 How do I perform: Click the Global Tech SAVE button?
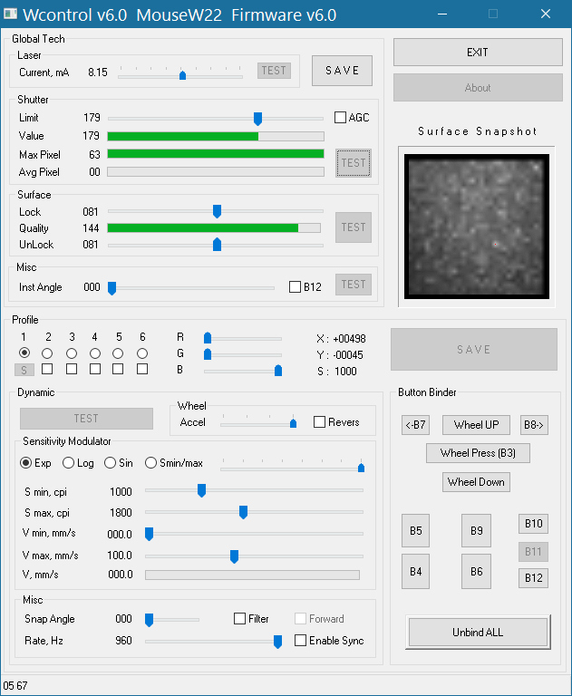pyautogui.click(x=342, y=71)
